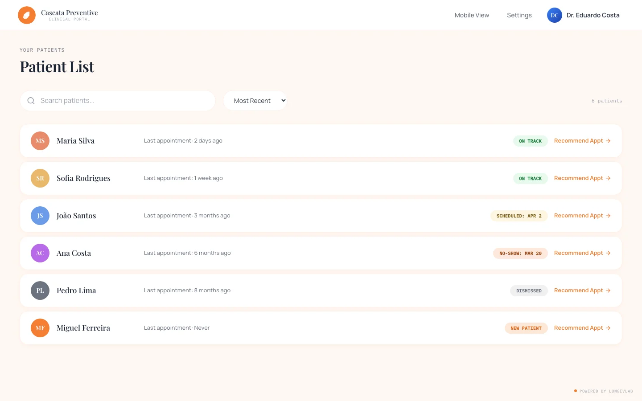Click 'Last appointment: 3 months ago' text
This screenshot has width=642, height=401.
tap(187, 216)
